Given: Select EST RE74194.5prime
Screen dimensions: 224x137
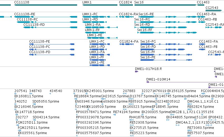Looking at the screenshot, I should click(126, 112).
